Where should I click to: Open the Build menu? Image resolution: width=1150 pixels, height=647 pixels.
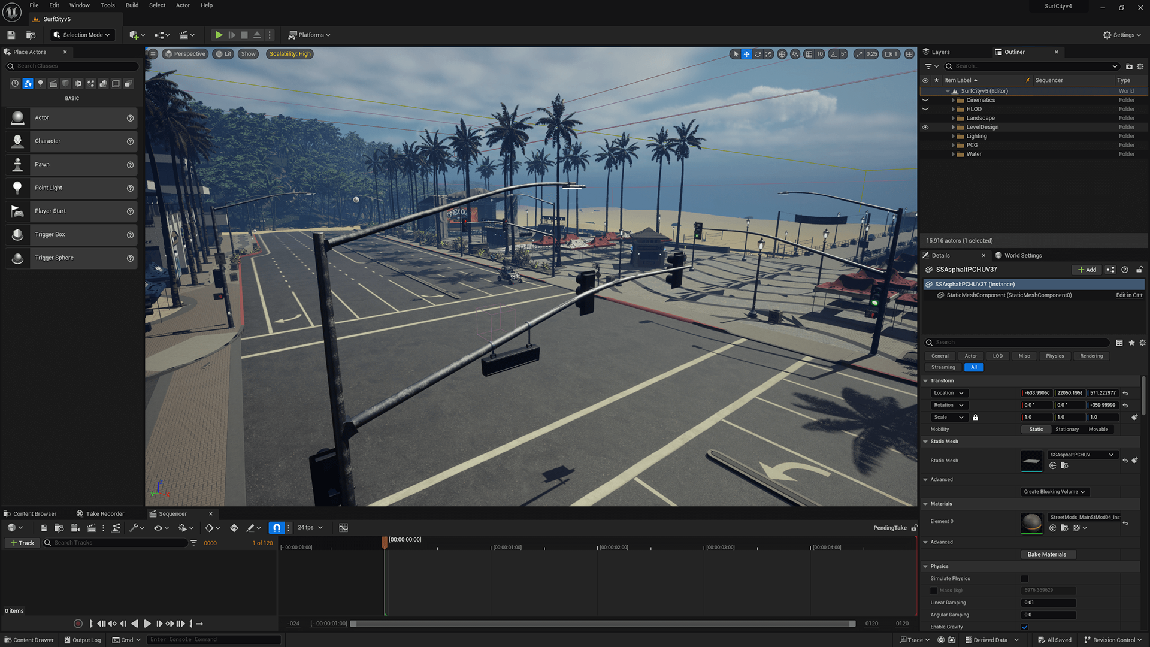(132, 5)
